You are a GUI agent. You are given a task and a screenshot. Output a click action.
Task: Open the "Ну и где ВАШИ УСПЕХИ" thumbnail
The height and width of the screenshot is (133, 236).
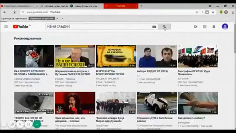click(75, 56)
